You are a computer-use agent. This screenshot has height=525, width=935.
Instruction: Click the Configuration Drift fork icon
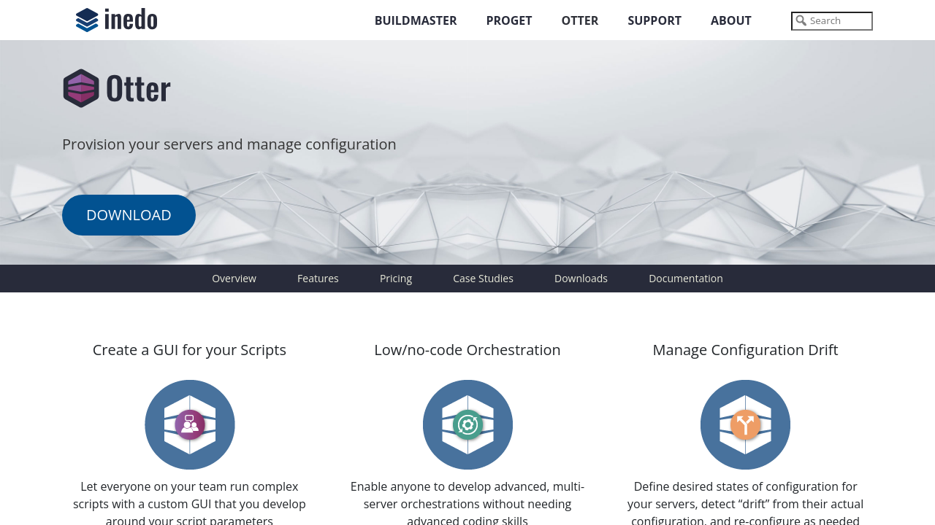tap(745, 424)
